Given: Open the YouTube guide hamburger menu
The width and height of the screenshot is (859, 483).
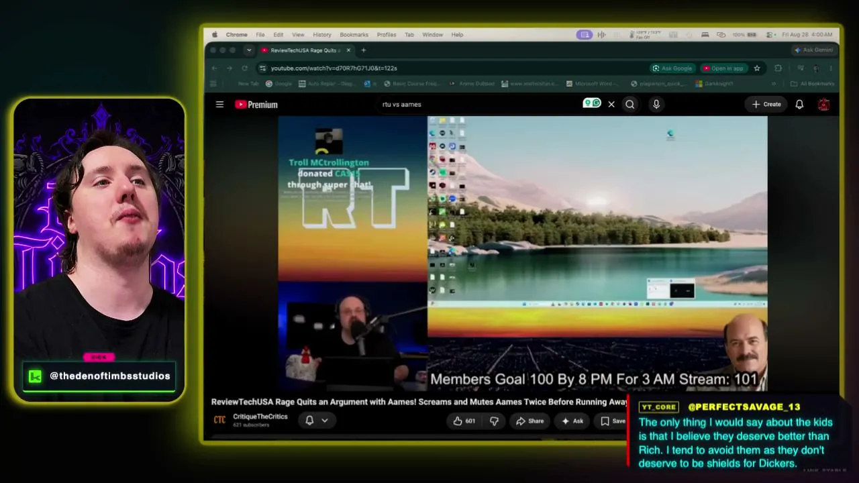Looking at the screenshot, I should pos(219,104).
